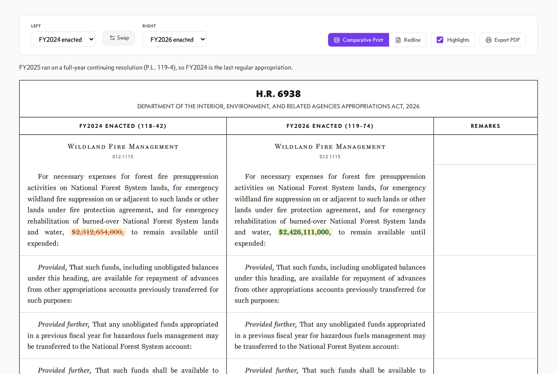The image size is (557, 374).
Task: Click the Redline document icon
Action: click(x=398, y=40)
